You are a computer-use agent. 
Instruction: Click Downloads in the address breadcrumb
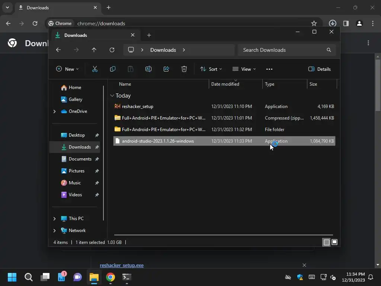tap(163, 50)
